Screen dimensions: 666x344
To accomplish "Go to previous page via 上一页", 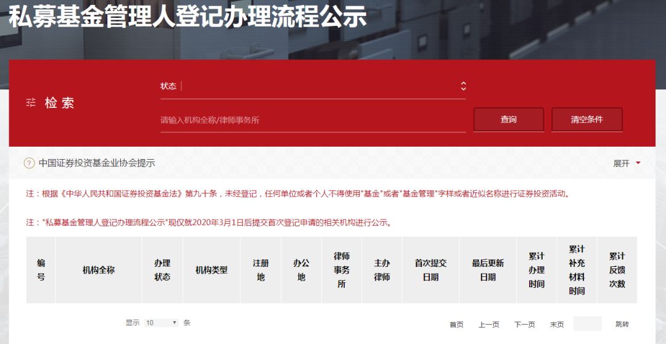I will pos(489,325).
